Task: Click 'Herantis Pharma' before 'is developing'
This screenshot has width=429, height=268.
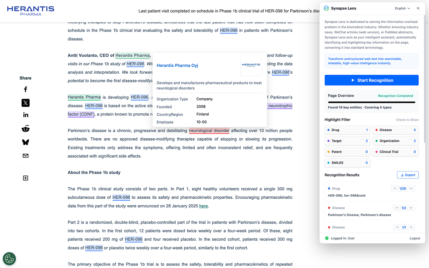Action: [84, 97]
